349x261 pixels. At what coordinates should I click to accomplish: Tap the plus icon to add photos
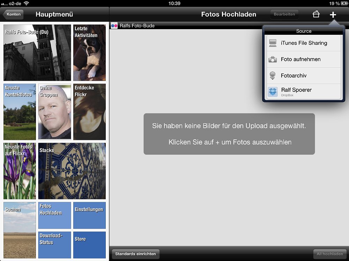(x=333, y=15)
